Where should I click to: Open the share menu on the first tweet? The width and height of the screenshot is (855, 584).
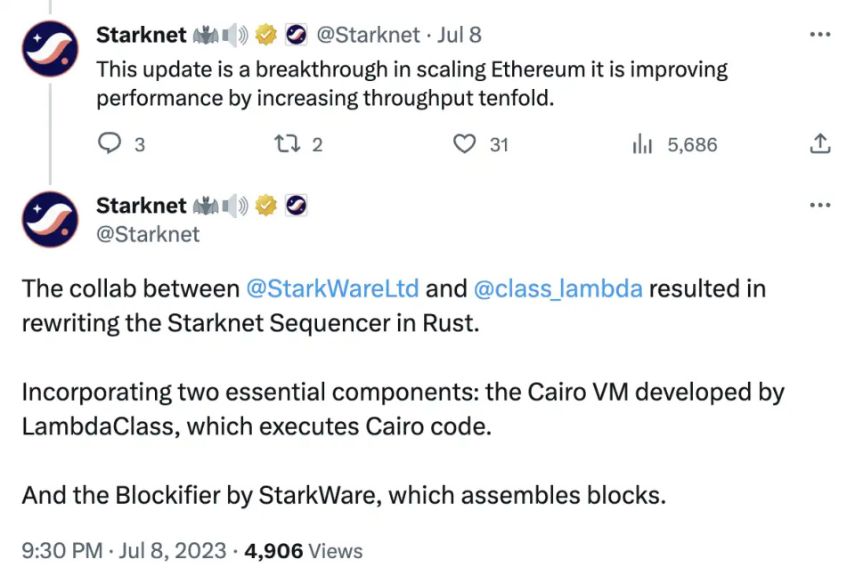click(x=819, y=143)
